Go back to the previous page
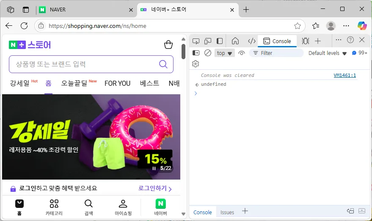Viewport: 372px width, 221px height. tap(9, 26)
